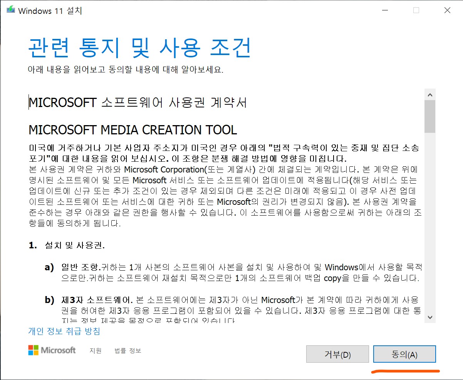Click the text MICROSOFT MEDIA CREATION TOOL
Image resolution: width=463 pixels, height=380 pixels.
133,130
